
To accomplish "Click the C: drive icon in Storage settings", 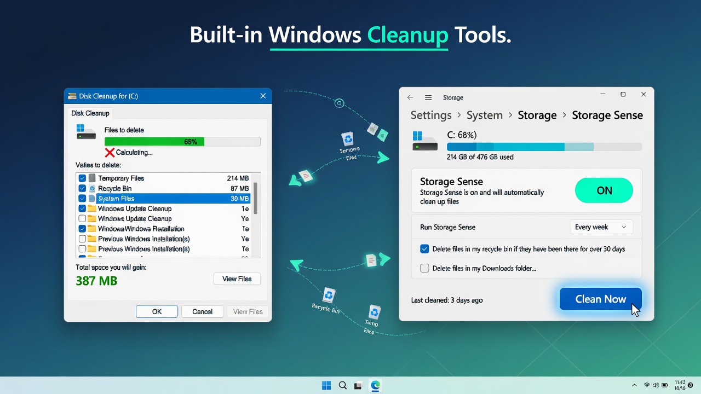I will pos(425,143).
